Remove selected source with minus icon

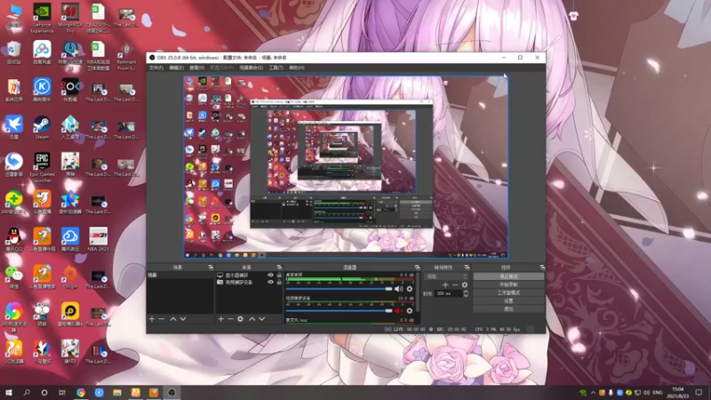coord(230,319)
